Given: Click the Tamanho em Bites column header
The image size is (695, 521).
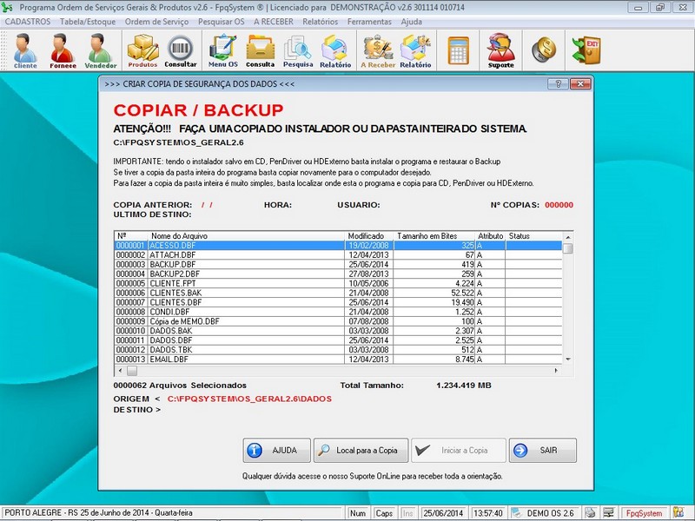Looking at the screenshot, I should point(434,236).
